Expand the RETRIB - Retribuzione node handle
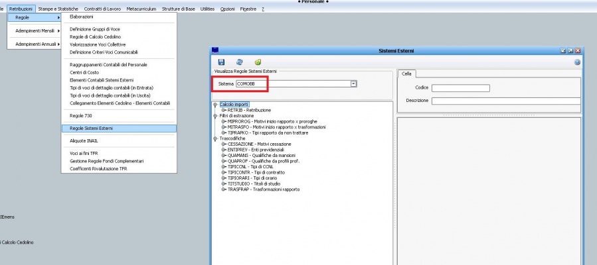The width and height of the screenshot is (597, 265). (224, 110)
